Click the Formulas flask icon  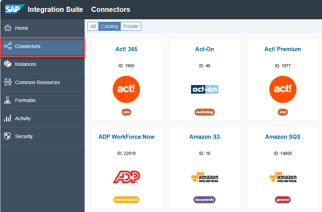(x=7, y=100)
